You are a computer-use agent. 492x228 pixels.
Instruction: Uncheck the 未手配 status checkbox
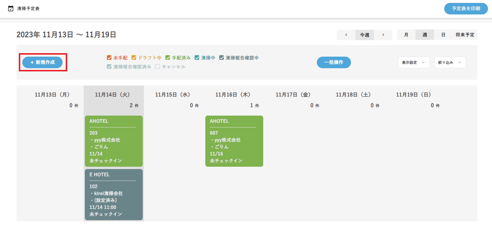(109, 58)
